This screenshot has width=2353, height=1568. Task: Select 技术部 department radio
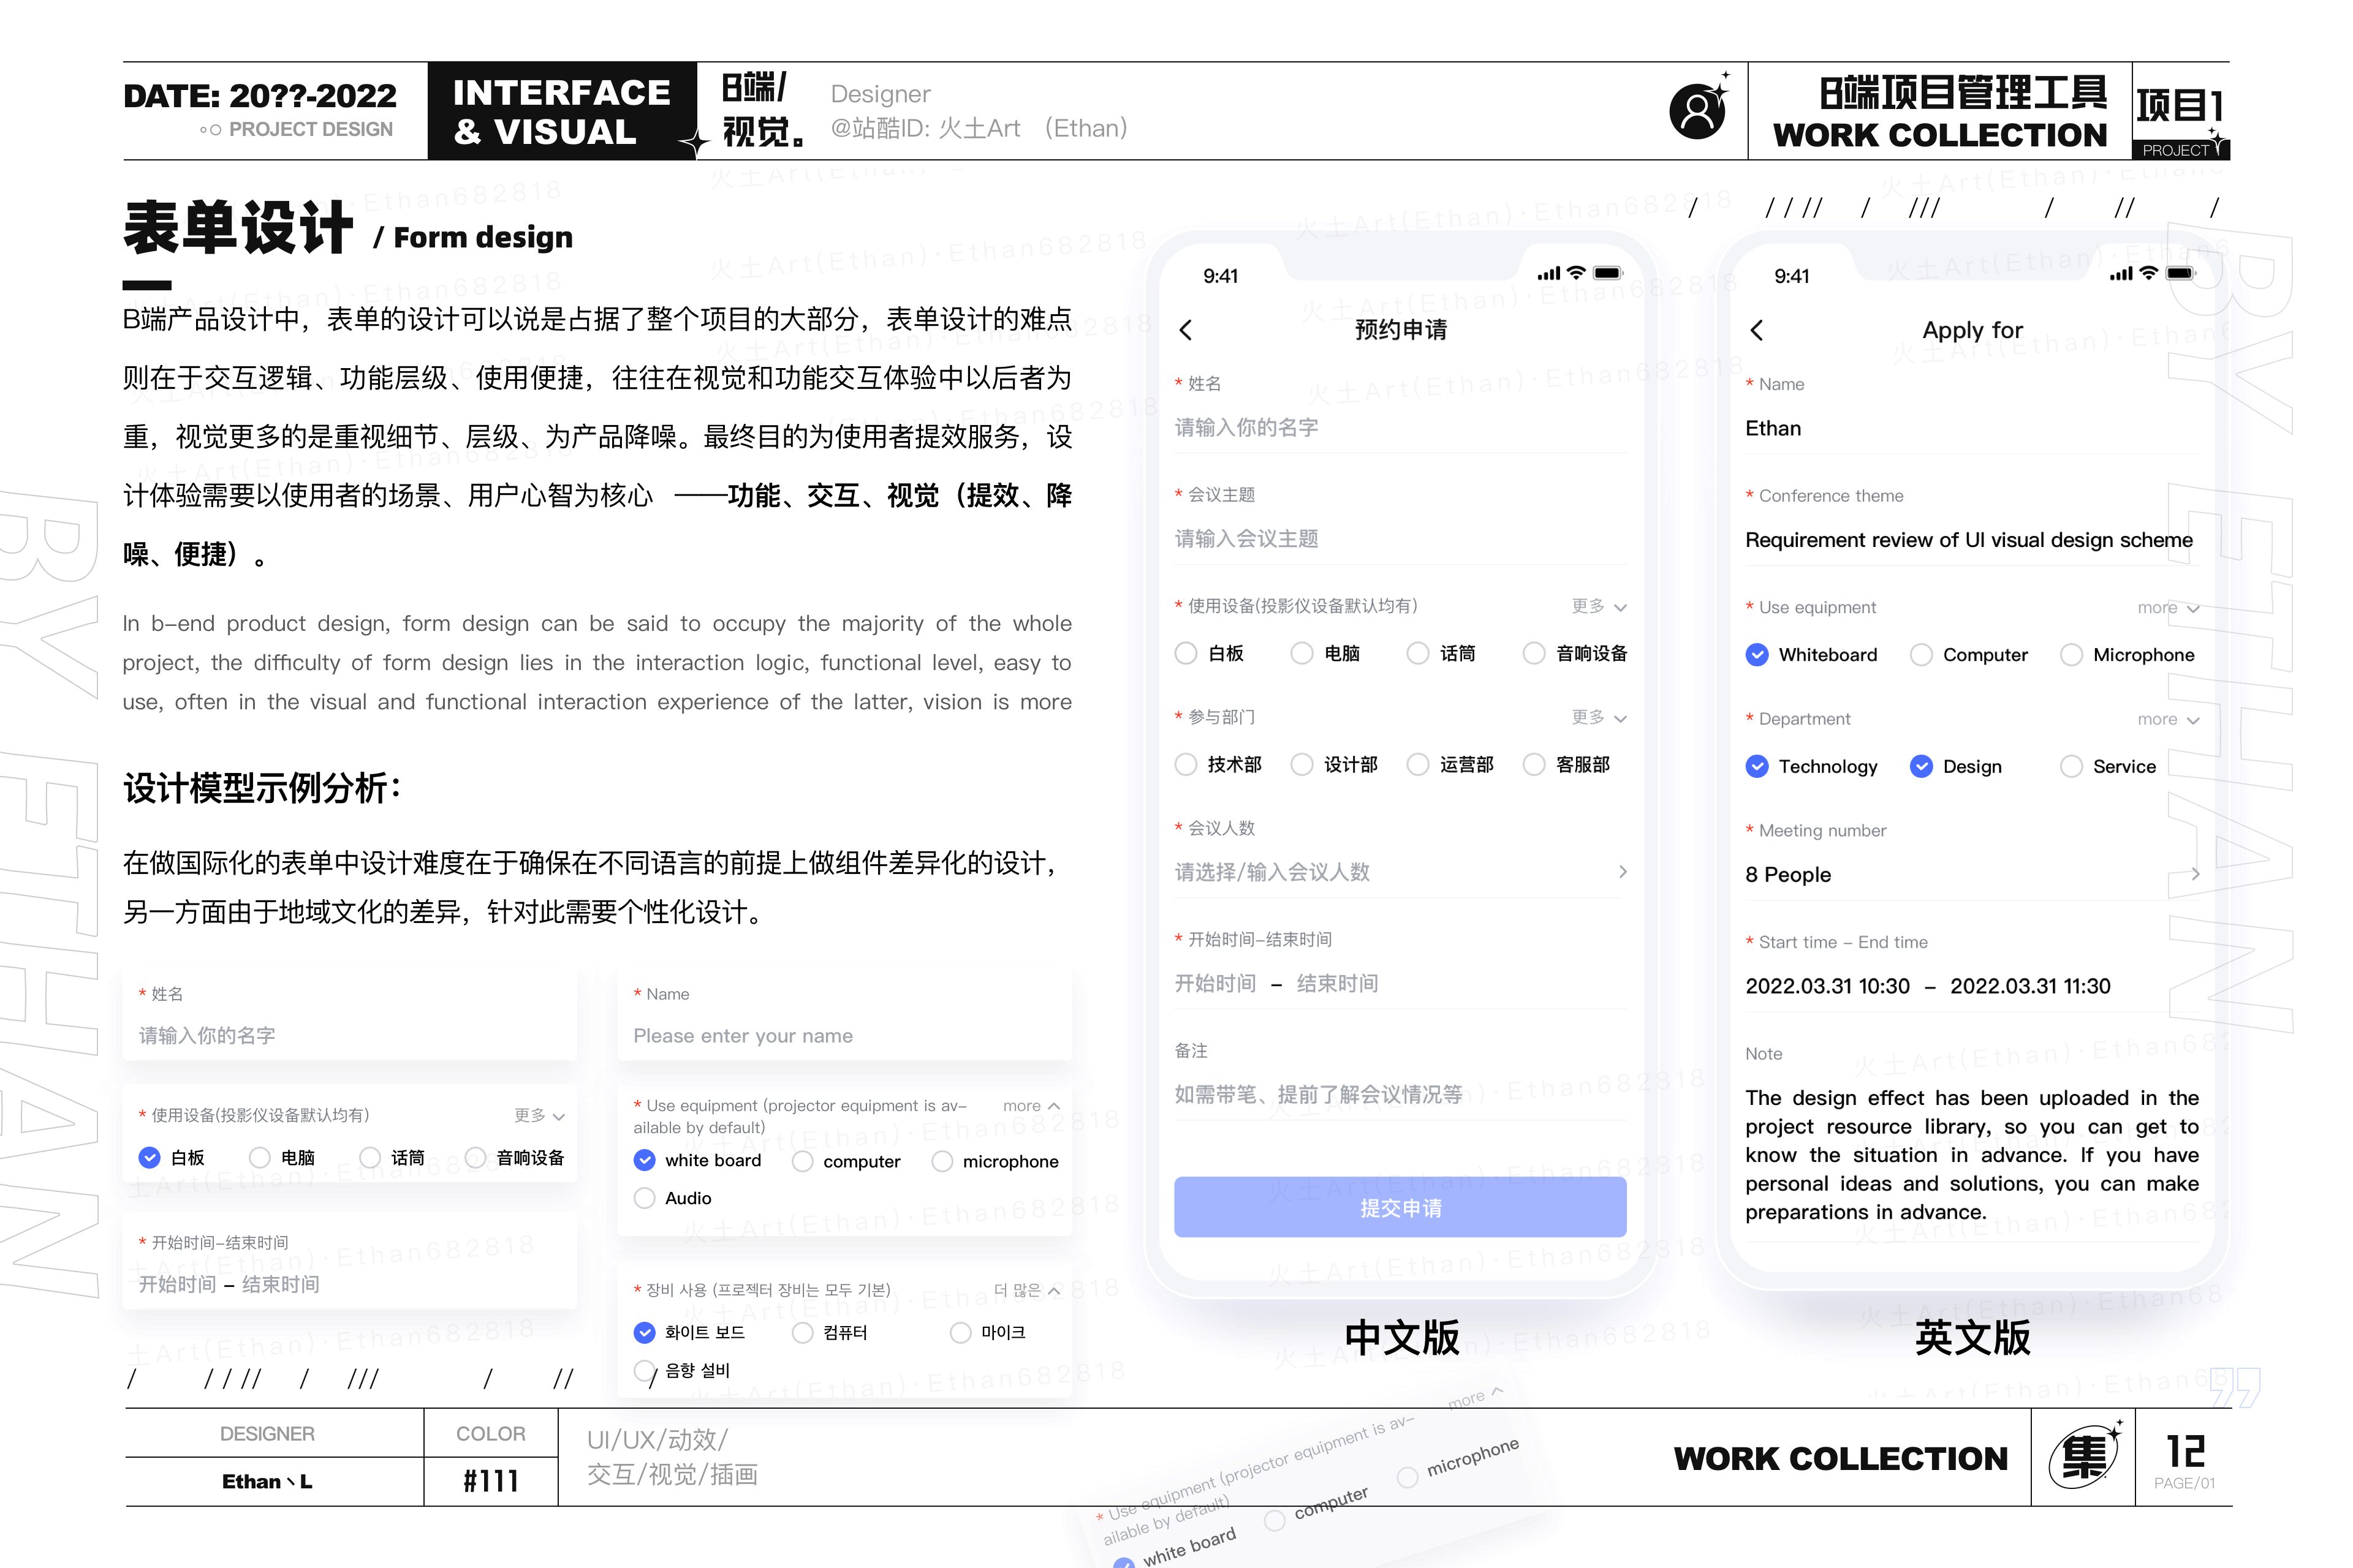1186,764
